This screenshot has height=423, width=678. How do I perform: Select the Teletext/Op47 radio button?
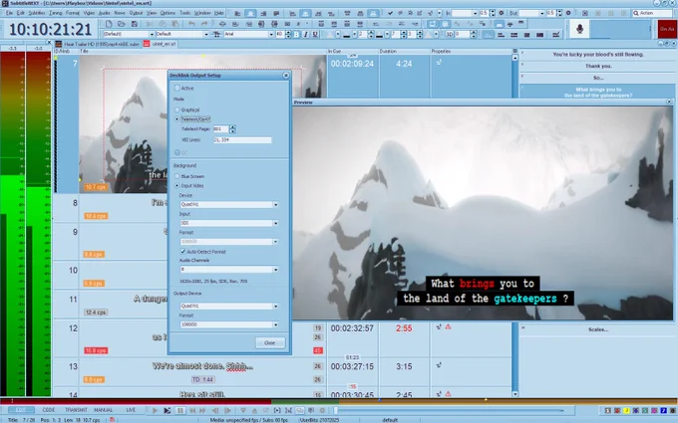pyautogui.click(x=176, y=118)
